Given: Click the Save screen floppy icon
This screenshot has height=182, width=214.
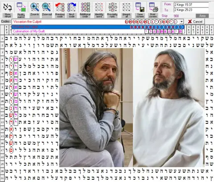Looking at the screenshot, I should coord(140,7).
